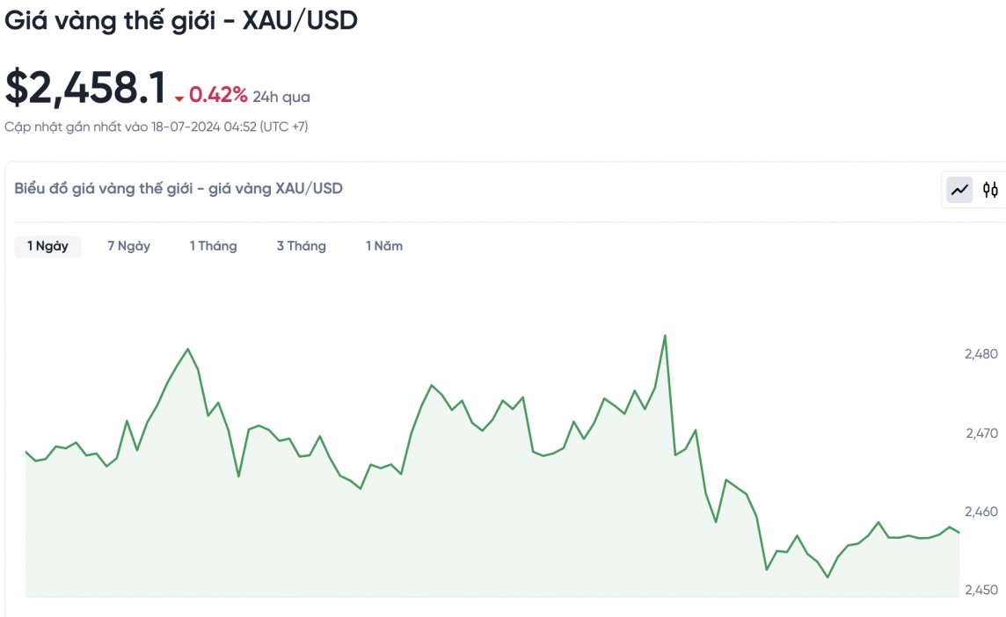1006x617 pixels.
Task: Select the 1 Ngày time range
Action: pyautogui.click(x=47, y=246)
